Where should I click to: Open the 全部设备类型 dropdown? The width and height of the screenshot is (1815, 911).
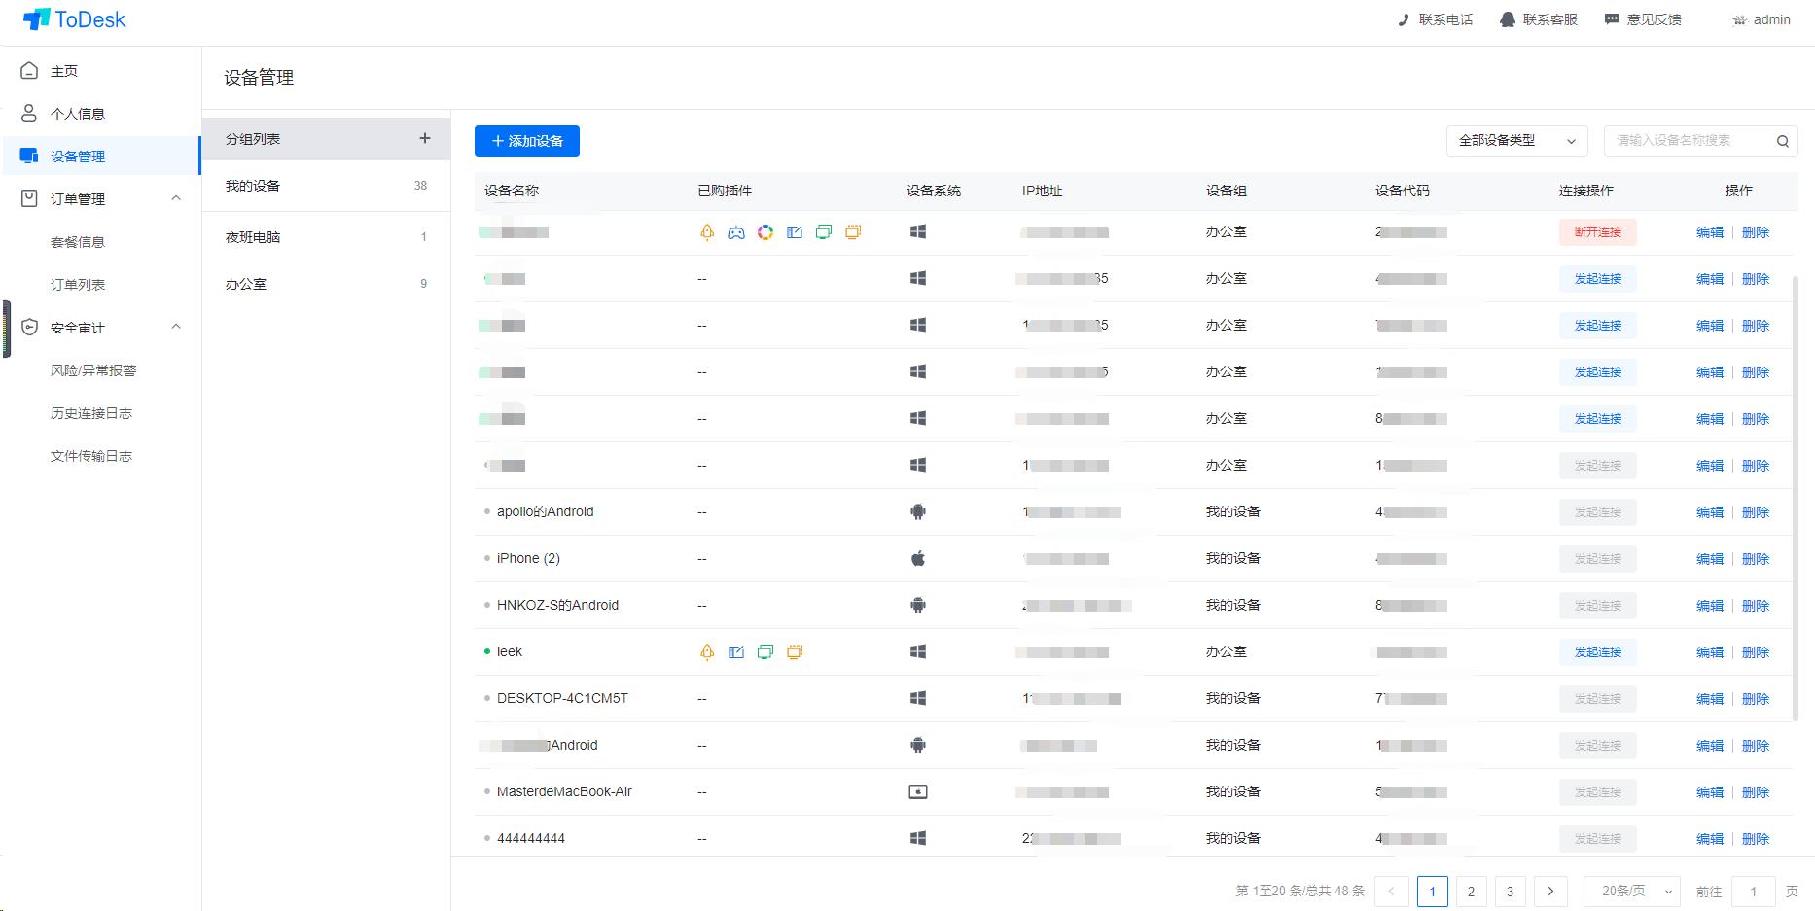[x=1515, y=141]
